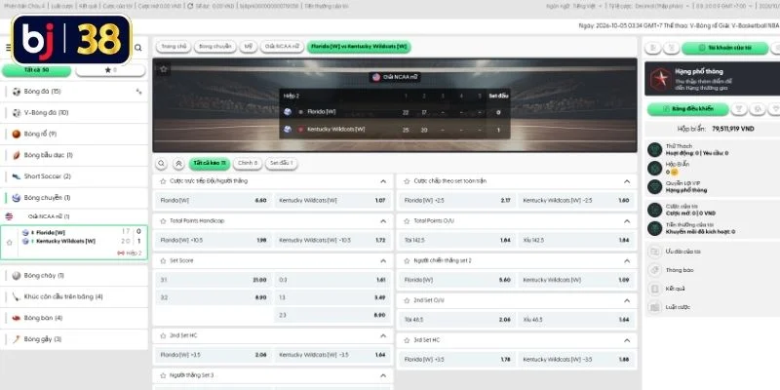Click the Thử Thách round icon
This screenshot has width=780, height=390.
tap(654, 149)
